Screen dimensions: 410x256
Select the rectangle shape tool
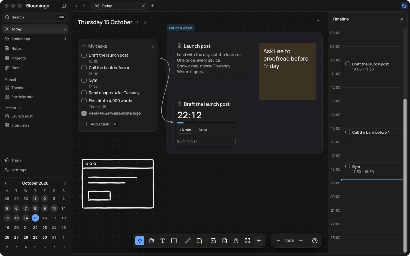(x=174, y=241)
